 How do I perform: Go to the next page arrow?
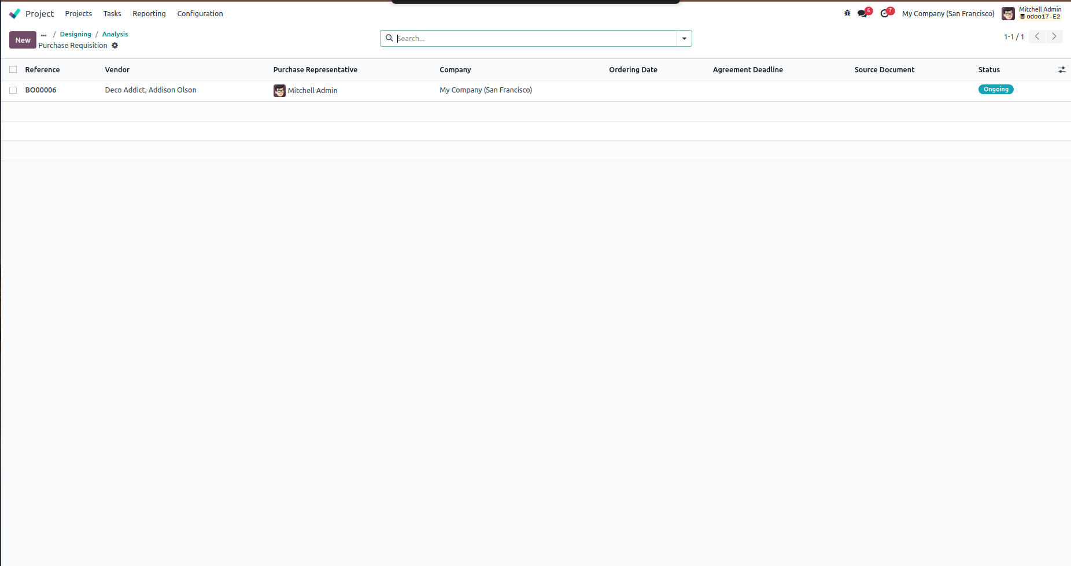pyautogui.click(x=1054, y=36)
